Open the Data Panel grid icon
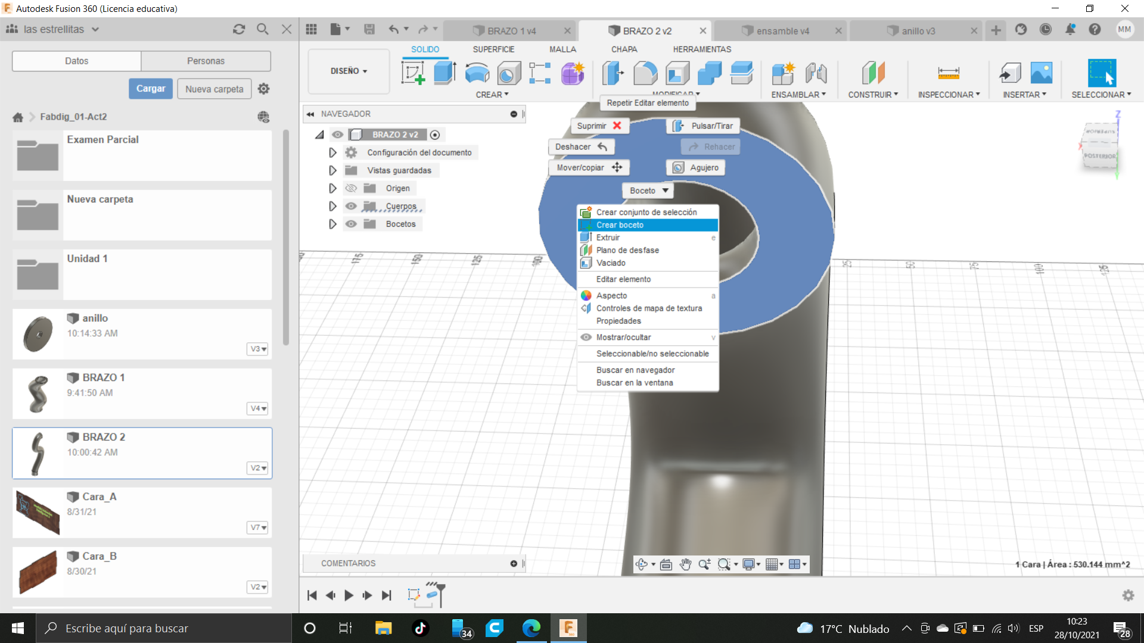Viewport: 1144px width, 643px height. [311, 29]
